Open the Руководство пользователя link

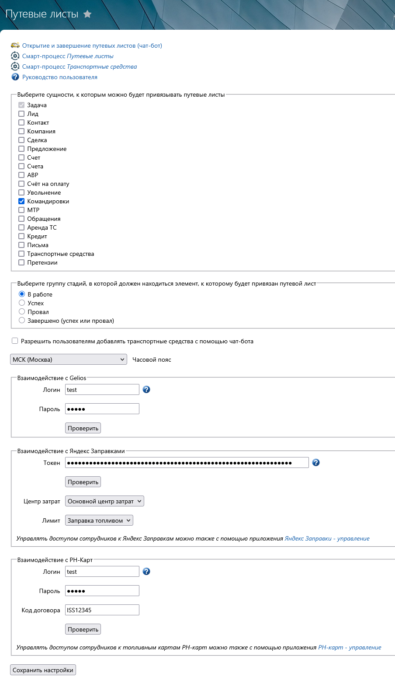(60, 77)
